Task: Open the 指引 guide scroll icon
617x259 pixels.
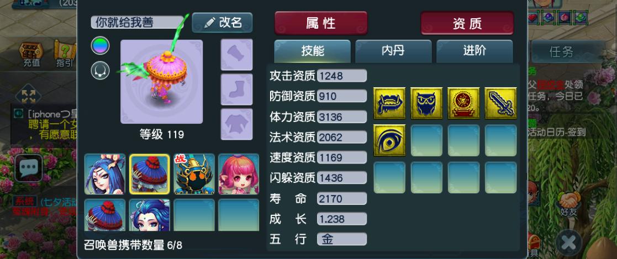Action: [65, 53]
